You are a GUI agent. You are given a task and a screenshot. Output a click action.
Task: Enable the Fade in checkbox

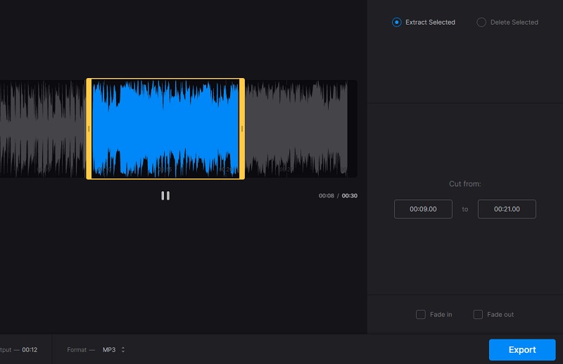(421, 314)
